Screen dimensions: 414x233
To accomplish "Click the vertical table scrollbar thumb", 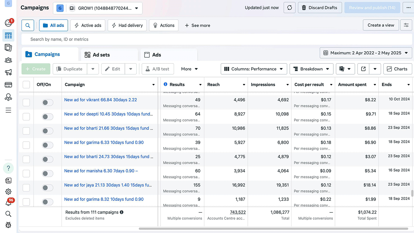I will 412,194.
